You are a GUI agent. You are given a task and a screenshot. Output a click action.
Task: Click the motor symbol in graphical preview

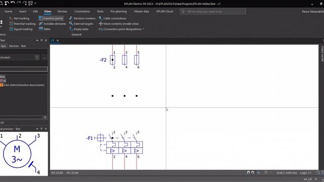17,154
